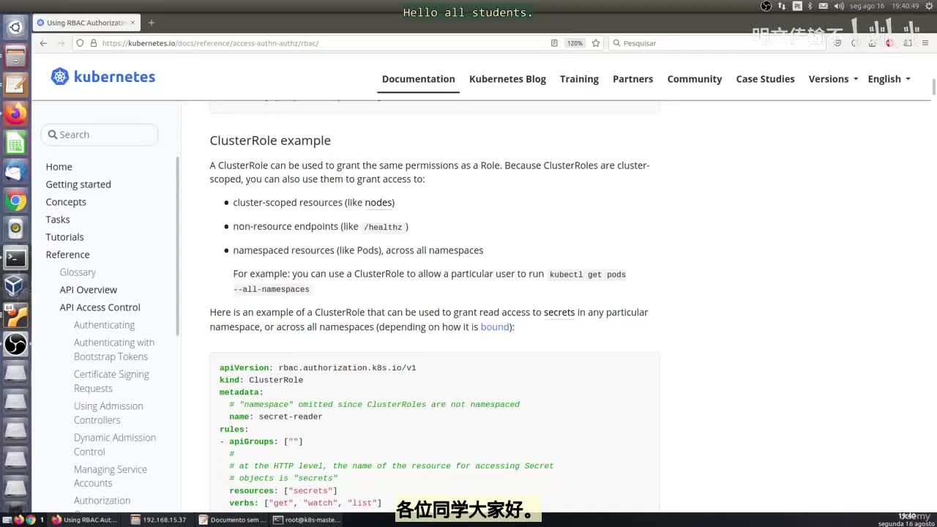The height and width of the screenshot is (527, 937).
Task: Expand Tasks in the sidebar
Action: pyautogui.click(x=58, y=220)
